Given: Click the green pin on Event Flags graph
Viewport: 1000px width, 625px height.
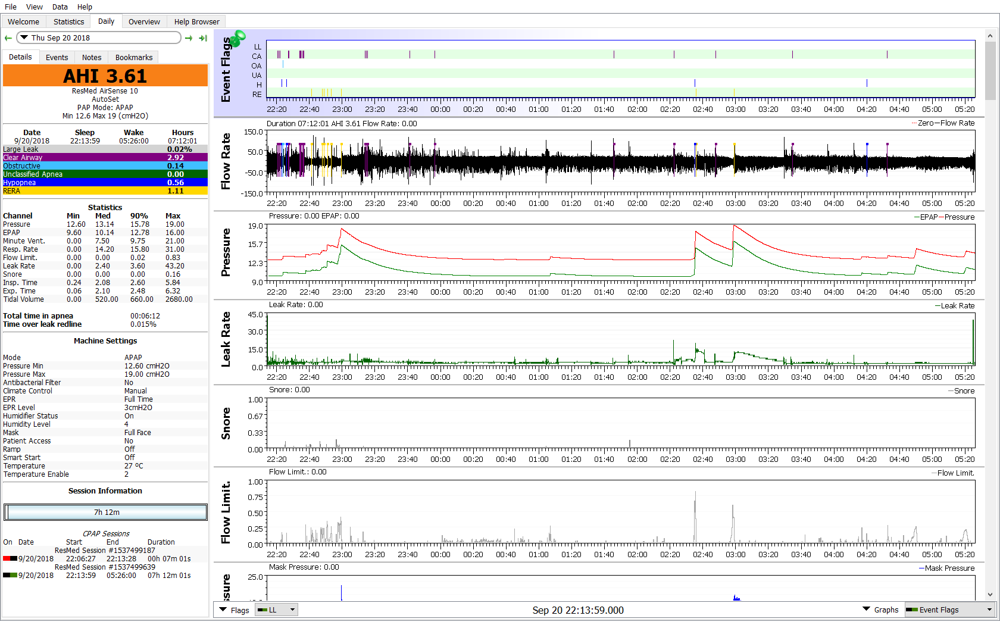Looking at the screenshot, I should click(x=237, y=39).
